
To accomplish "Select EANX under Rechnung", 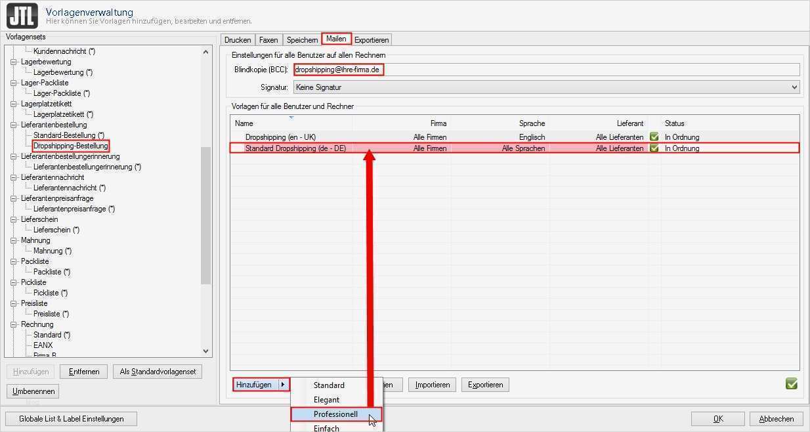I will 43,345.
